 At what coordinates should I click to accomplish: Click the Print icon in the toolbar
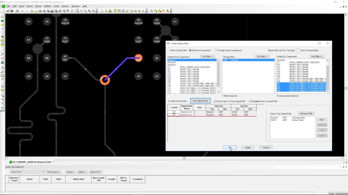point(17,11)
